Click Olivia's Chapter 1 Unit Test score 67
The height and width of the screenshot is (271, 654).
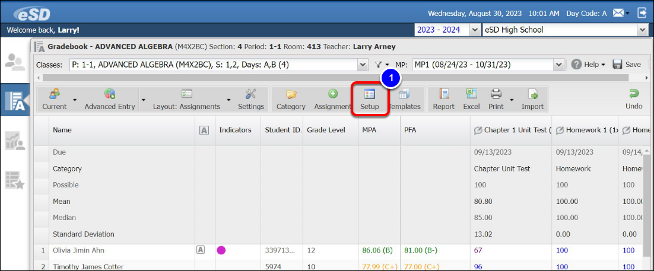pos(478,250)
